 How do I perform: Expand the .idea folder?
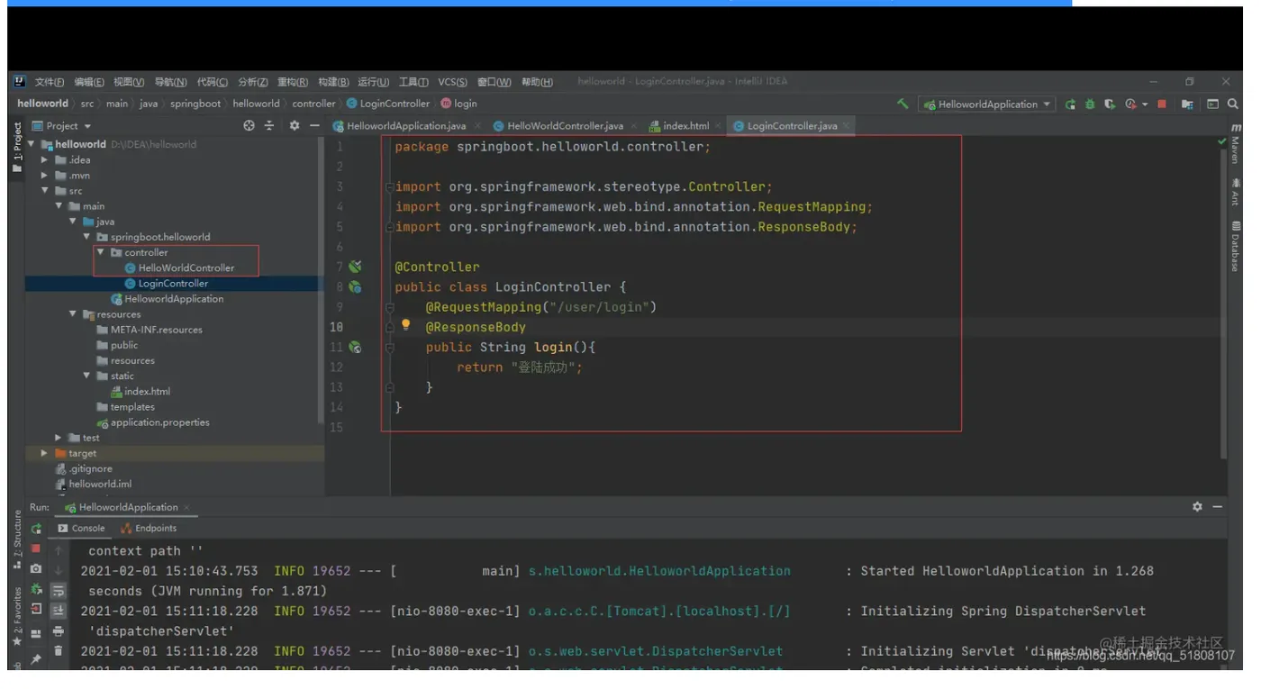click(x=45, y=160)
